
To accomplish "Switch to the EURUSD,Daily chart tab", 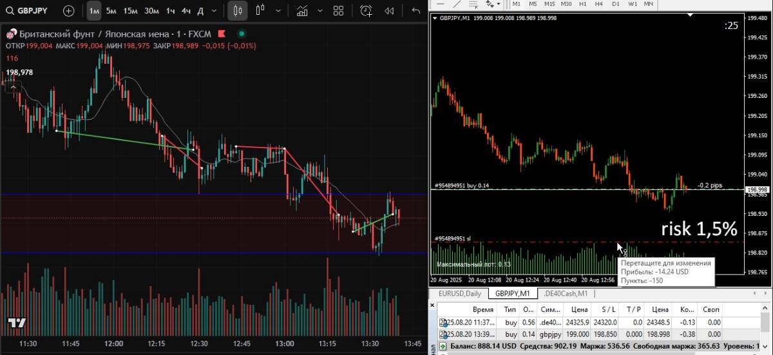I will [460, 294].
